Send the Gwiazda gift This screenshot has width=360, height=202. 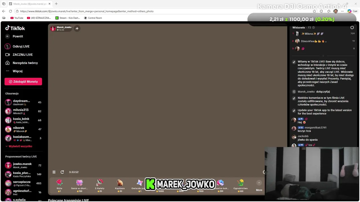139,186
